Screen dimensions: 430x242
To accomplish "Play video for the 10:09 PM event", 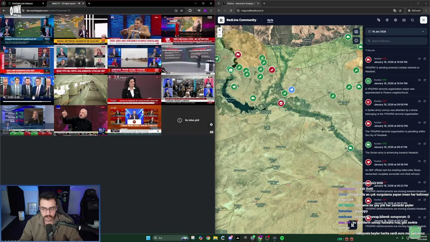I will [419, 59].
